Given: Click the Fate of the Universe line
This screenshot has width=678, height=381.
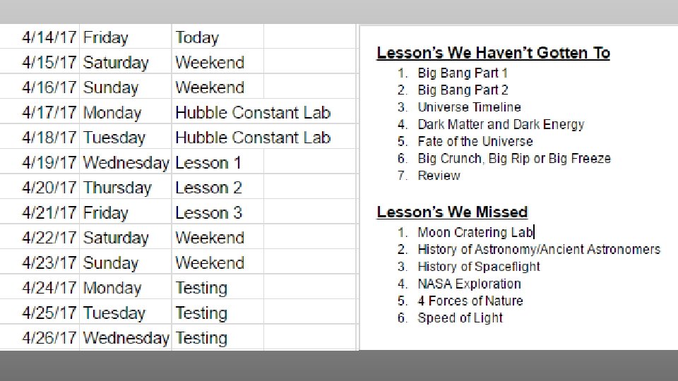Looking at the screenshot, I should [475, 141].
